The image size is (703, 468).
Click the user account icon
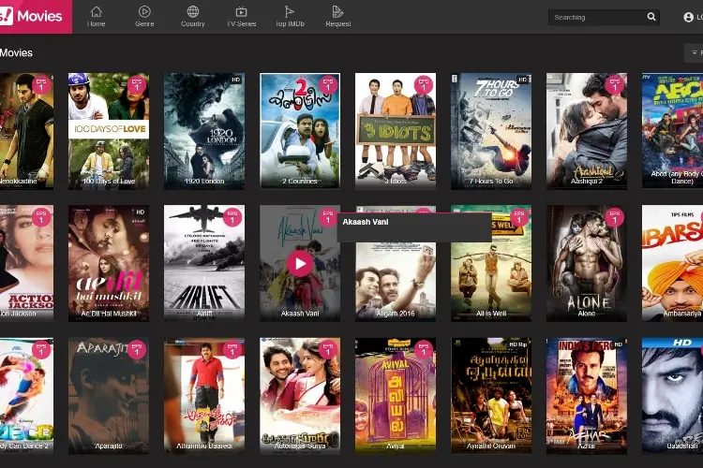(688, 17)
